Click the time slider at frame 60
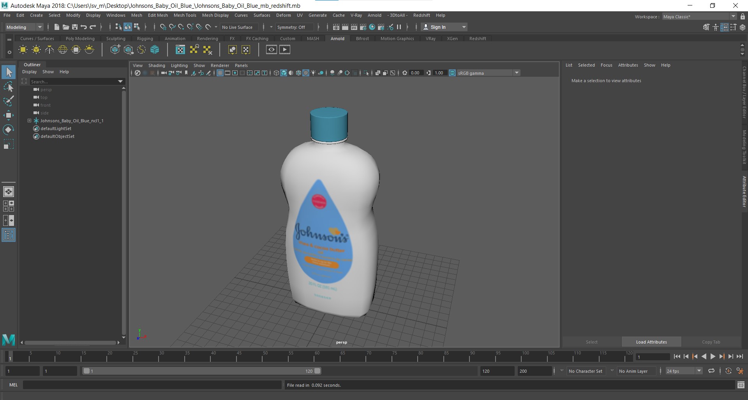 317,356
